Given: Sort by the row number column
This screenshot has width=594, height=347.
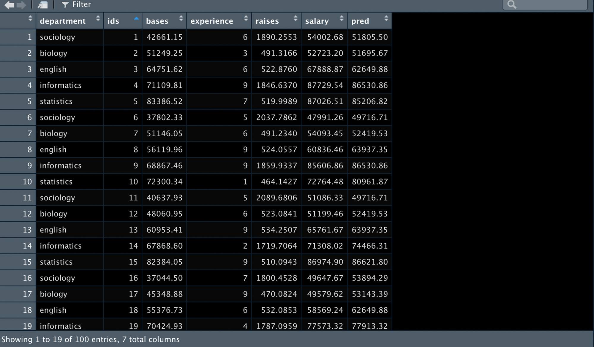Looking at the screenshot, I should pos(18,20).
